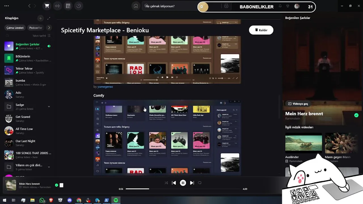This screenshot has width=363, height=204.
Task: Open PowerShell from the taskbar
Action: pyautogui.click(x=107, y=200)
